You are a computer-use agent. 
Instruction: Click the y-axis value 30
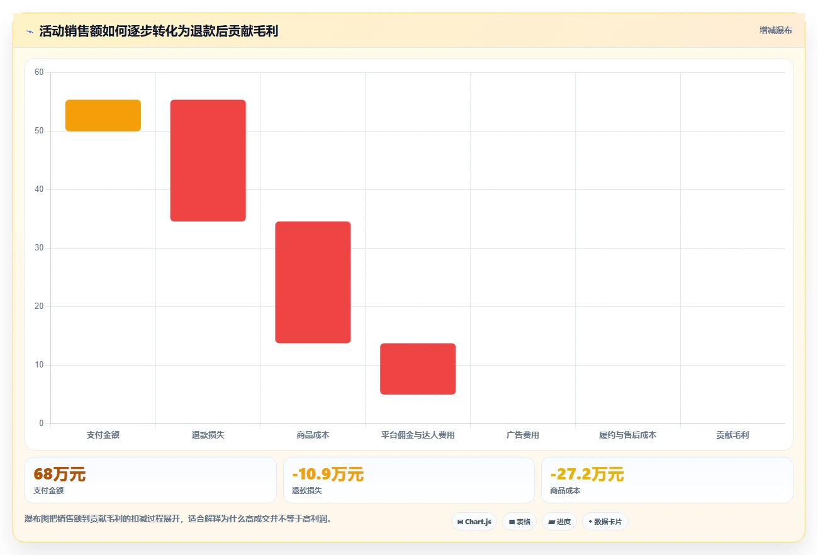point(39,248)
